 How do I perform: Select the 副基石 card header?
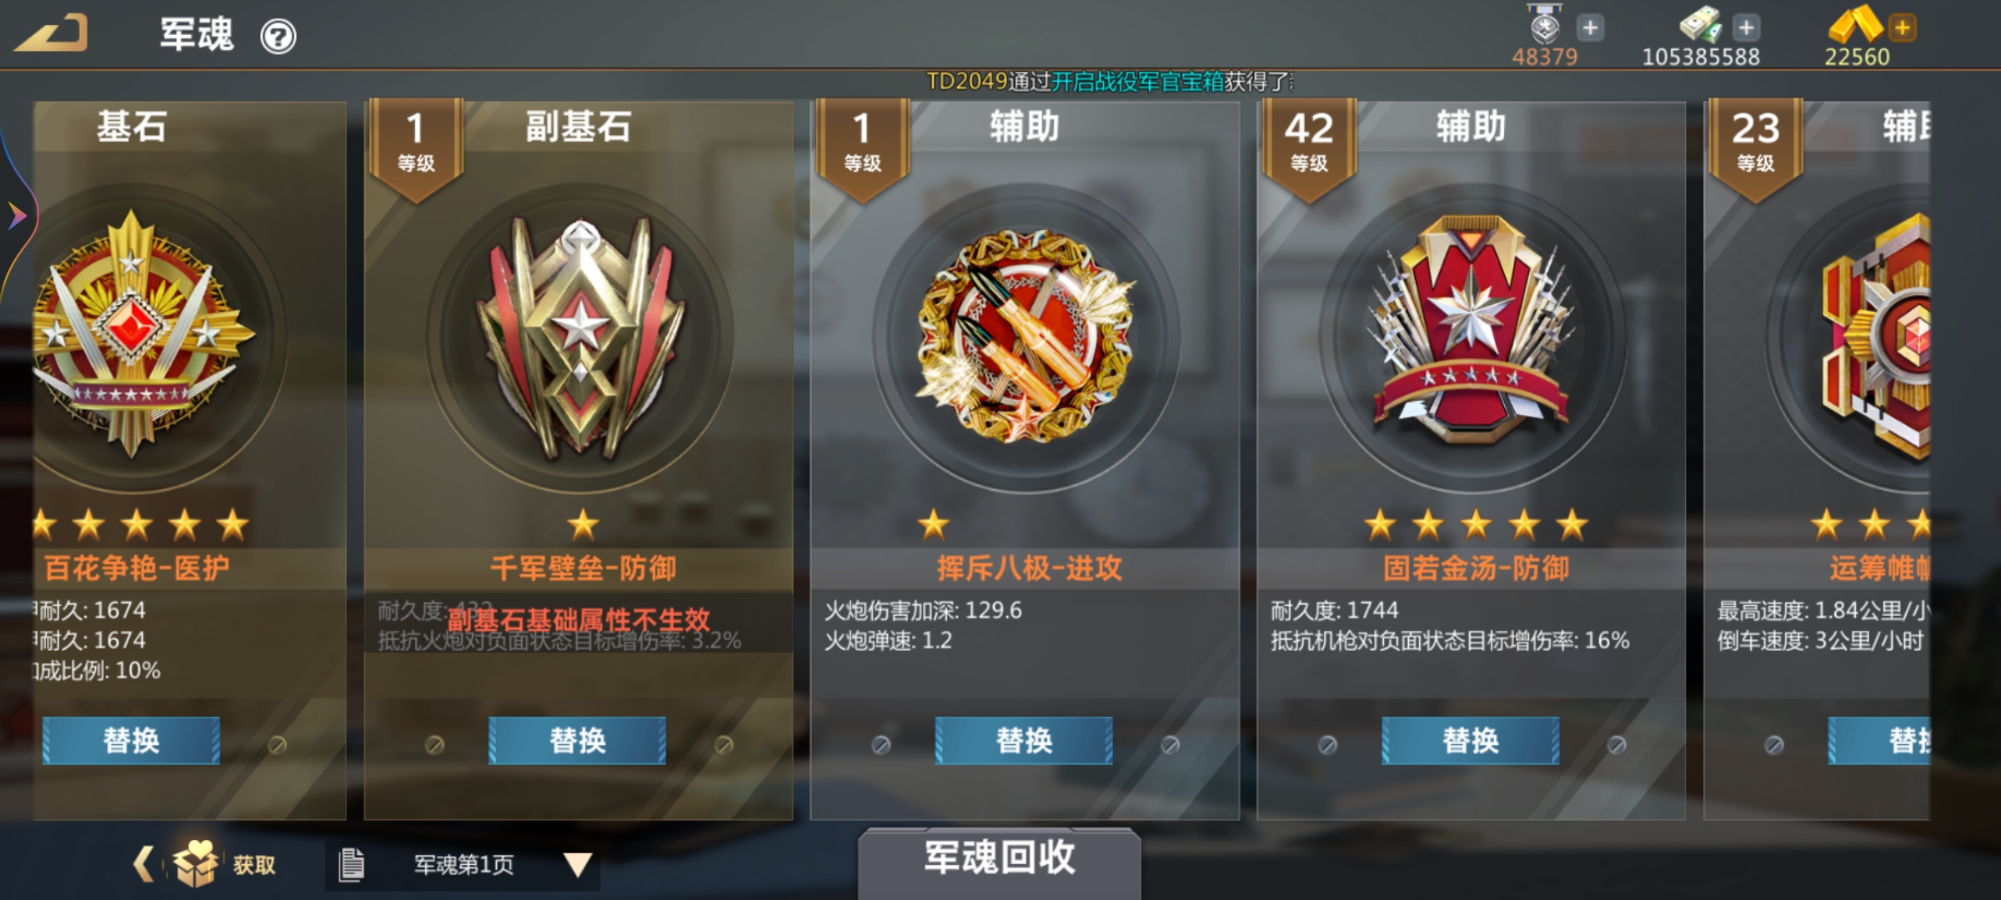(578, 127)
